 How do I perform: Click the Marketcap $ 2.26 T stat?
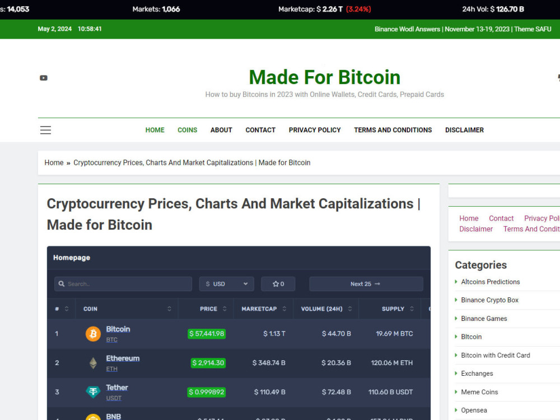click(x=325, y=10)
